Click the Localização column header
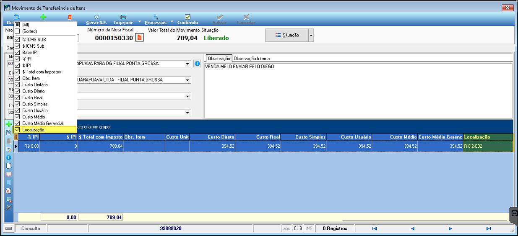The height and width of the screenshot is (236, 518). click(488, 137)
